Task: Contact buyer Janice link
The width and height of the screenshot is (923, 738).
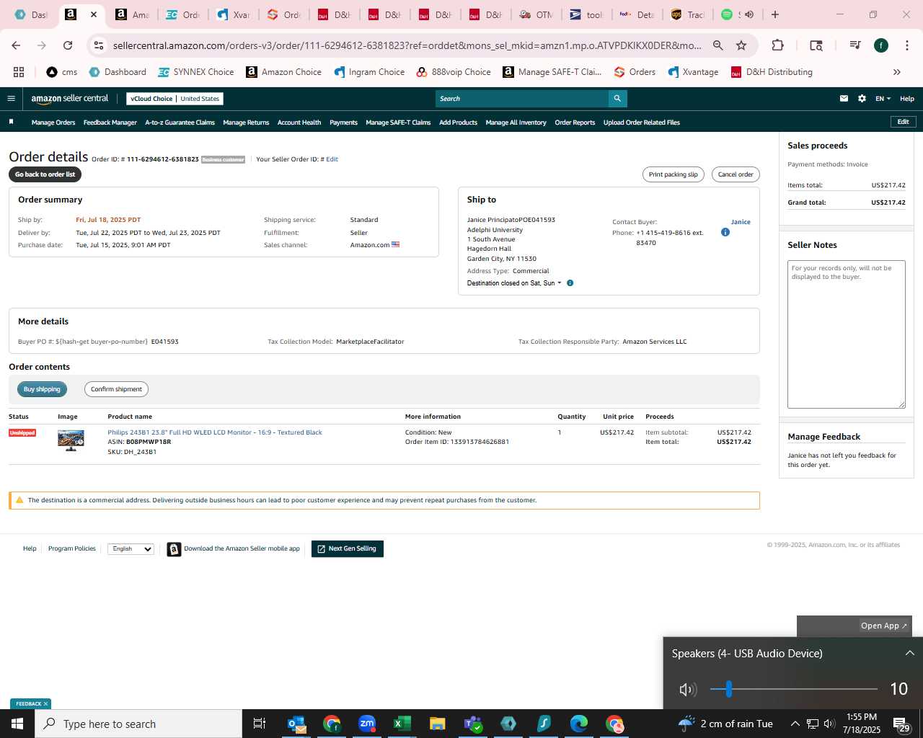Action: point(741,222)
